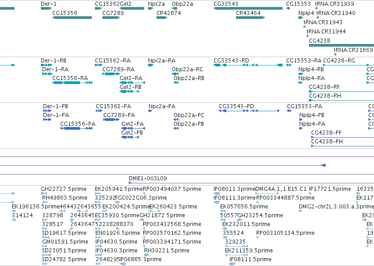Click the EN01926.5prime EST
Screen dimensions: 374x266
(98, 237)
